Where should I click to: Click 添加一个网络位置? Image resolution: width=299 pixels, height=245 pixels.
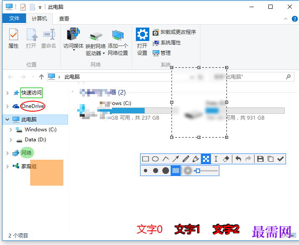[x=118, y=42]
